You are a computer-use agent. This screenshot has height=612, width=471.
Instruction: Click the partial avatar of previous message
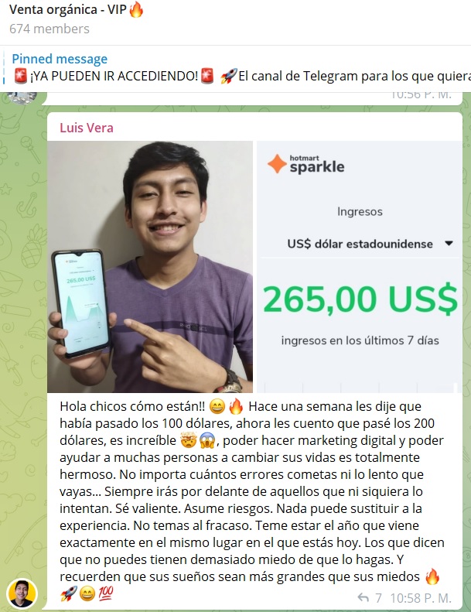coord(23,98)
